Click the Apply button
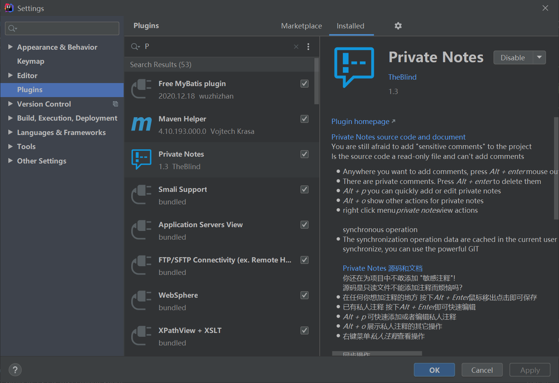 point(530,370)
